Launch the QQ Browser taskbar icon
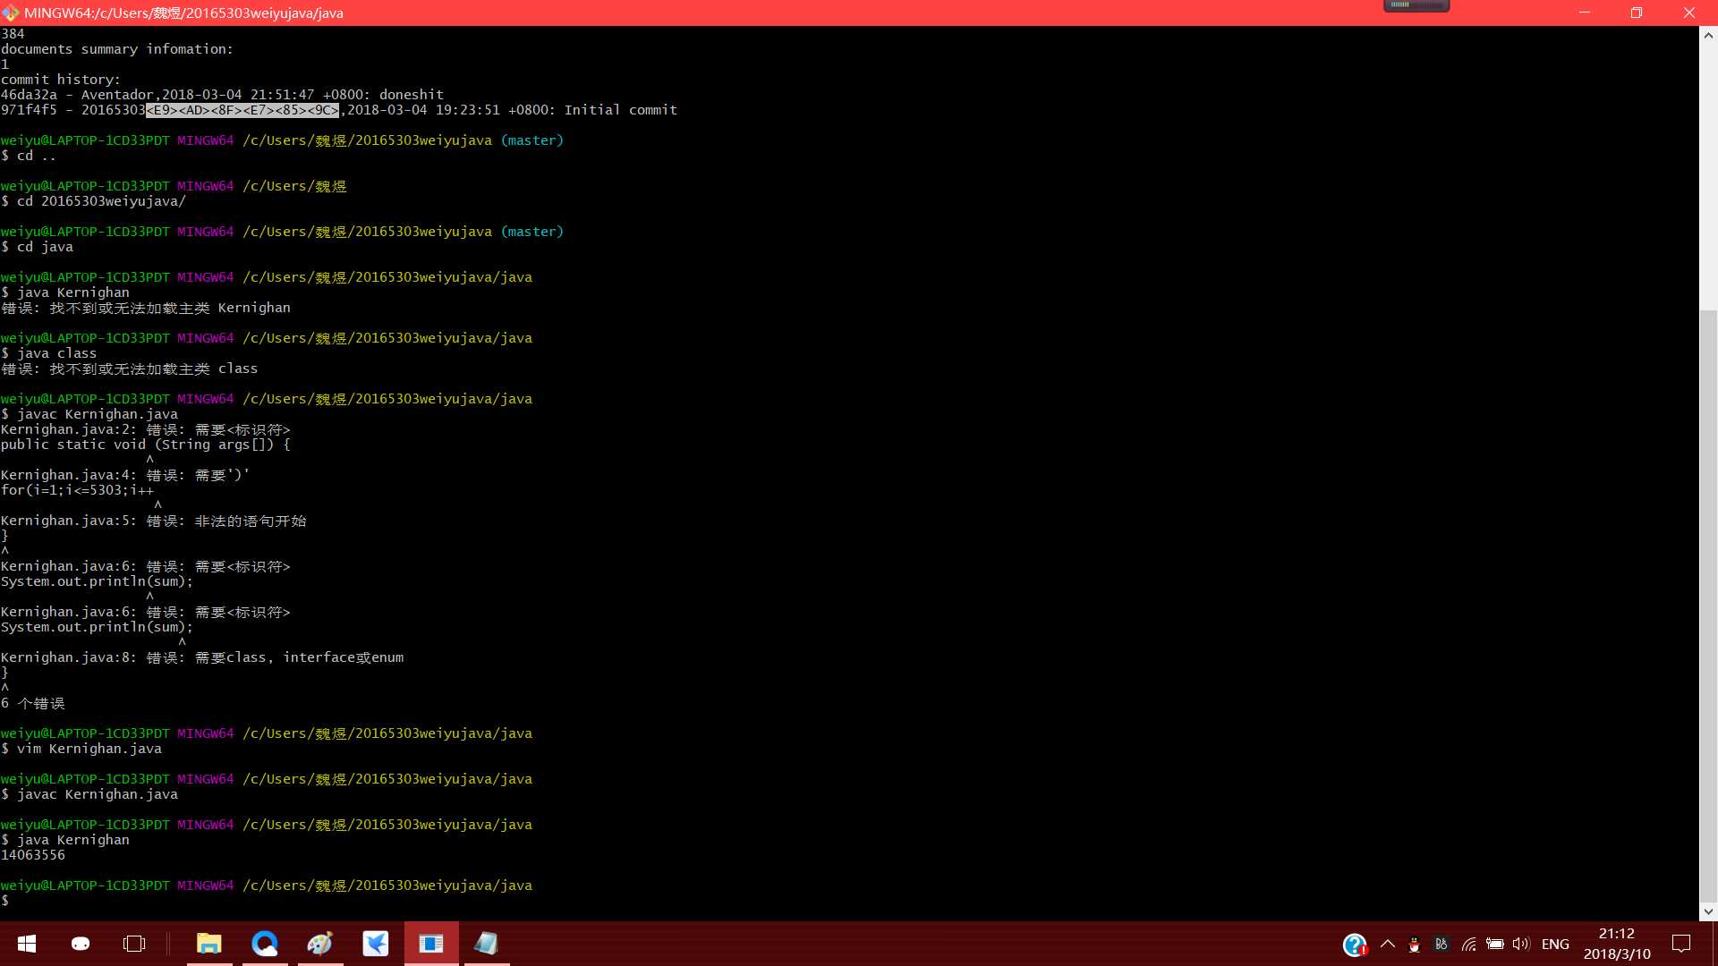 pos(265,944)
